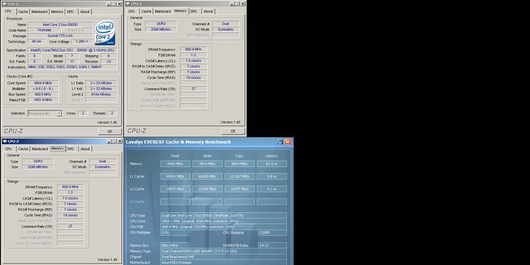Click the Rated FSB value '1601.8 MHz'
The image size is (530, 265).
click(x=43, y=100)
